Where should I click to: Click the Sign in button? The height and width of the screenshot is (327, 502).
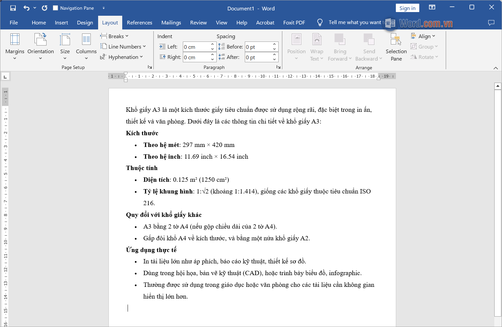click(x=407, y=8)
